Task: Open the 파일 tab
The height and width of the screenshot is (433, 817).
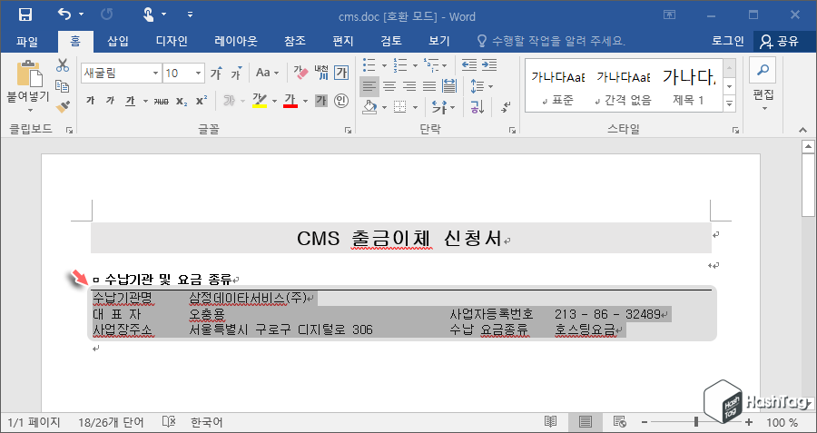Action: [27, 41]
